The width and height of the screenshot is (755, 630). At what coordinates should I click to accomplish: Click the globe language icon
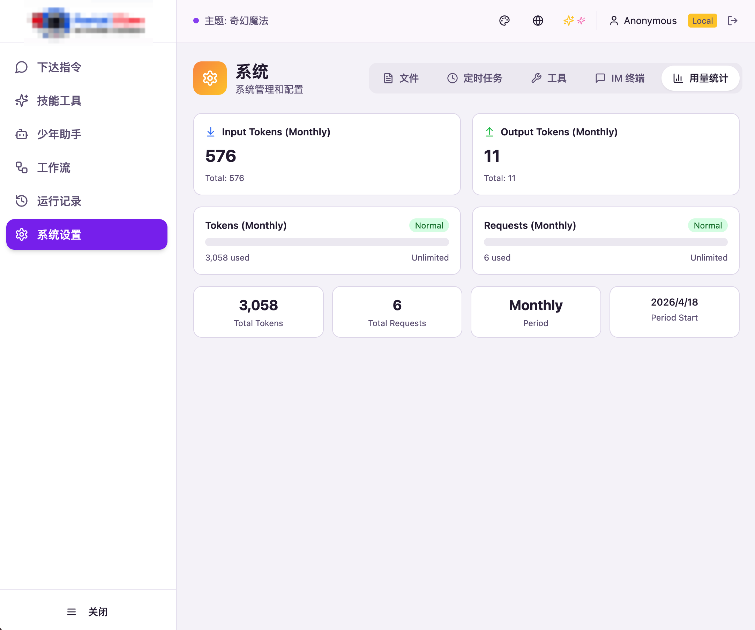(538, 21)
